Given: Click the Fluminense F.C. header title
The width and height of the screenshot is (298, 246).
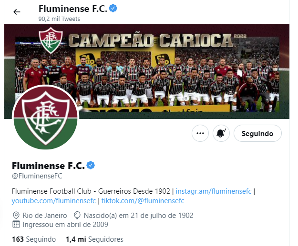Looking at the screenshot, I should [73, 9].
